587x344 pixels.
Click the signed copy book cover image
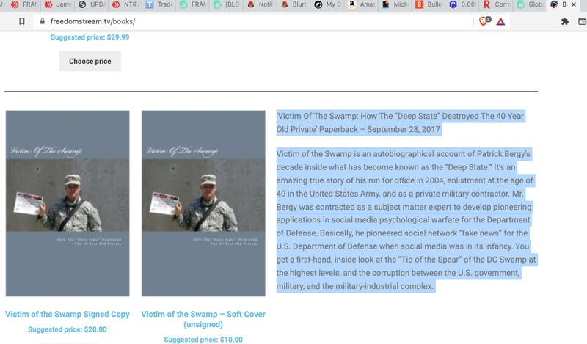click(x=68, y=203)
